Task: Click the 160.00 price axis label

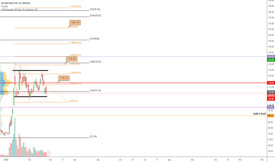Action: [x=271, y=35]
